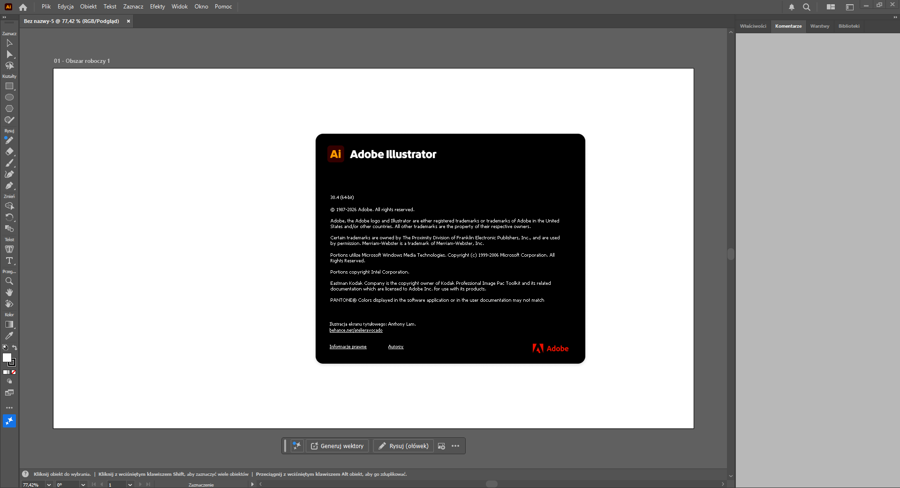Select the Polygon shape tool
Screen dimensions: 900x488
[9, 108]
